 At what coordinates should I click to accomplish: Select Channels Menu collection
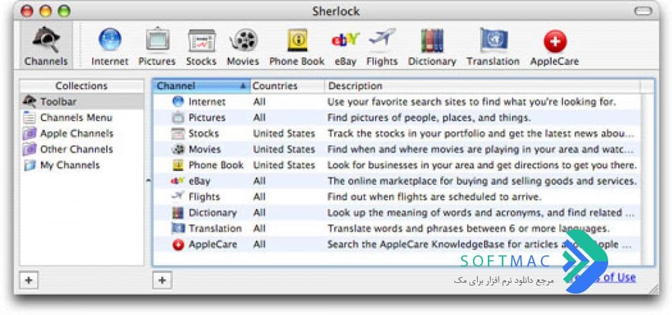tap(82, 117)
